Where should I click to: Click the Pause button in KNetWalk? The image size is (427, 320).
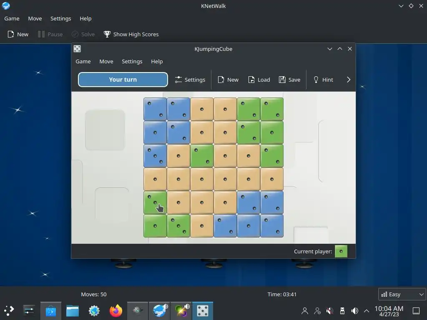point(50,34)
